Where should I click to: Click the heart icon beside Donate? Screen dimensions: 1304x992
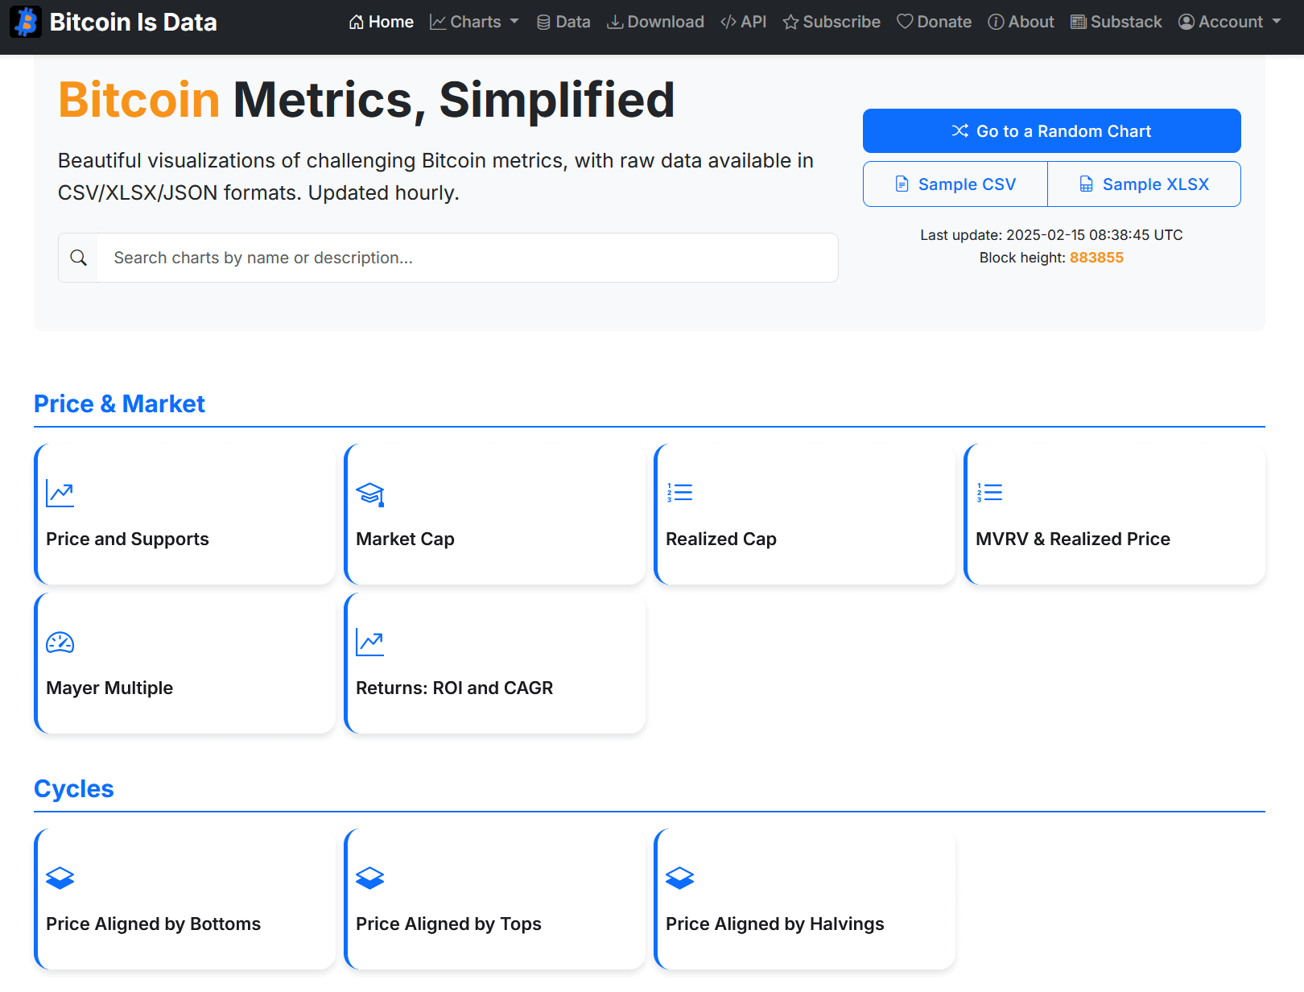905,22
